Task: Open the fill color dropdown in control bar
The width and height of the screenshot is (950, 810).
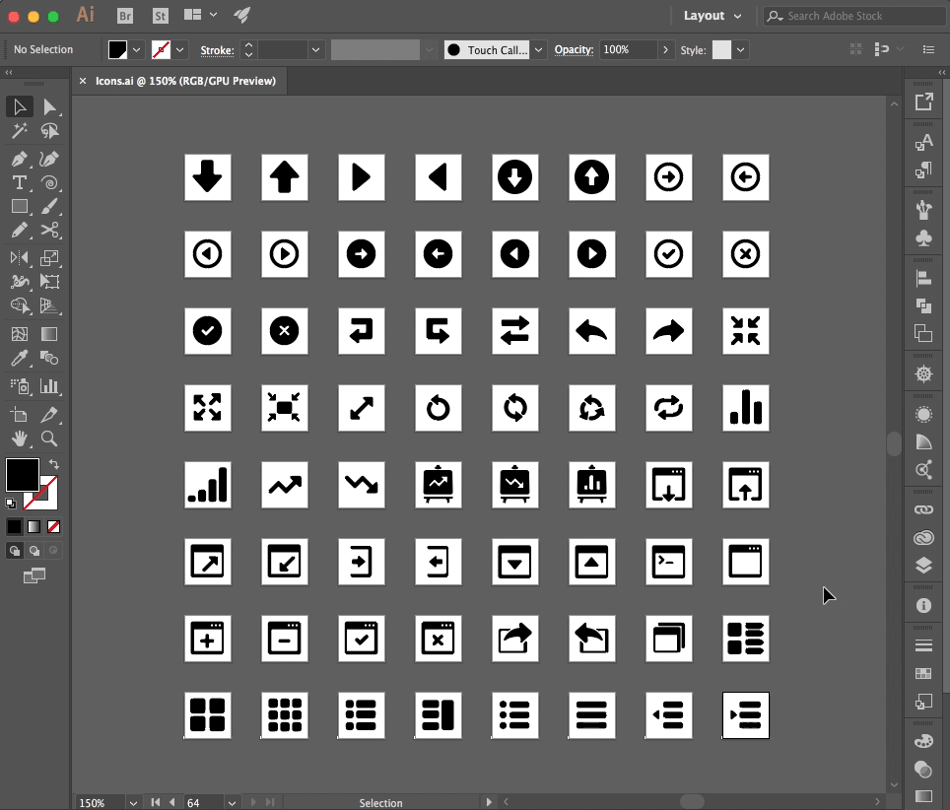Action: click(137, 49)
